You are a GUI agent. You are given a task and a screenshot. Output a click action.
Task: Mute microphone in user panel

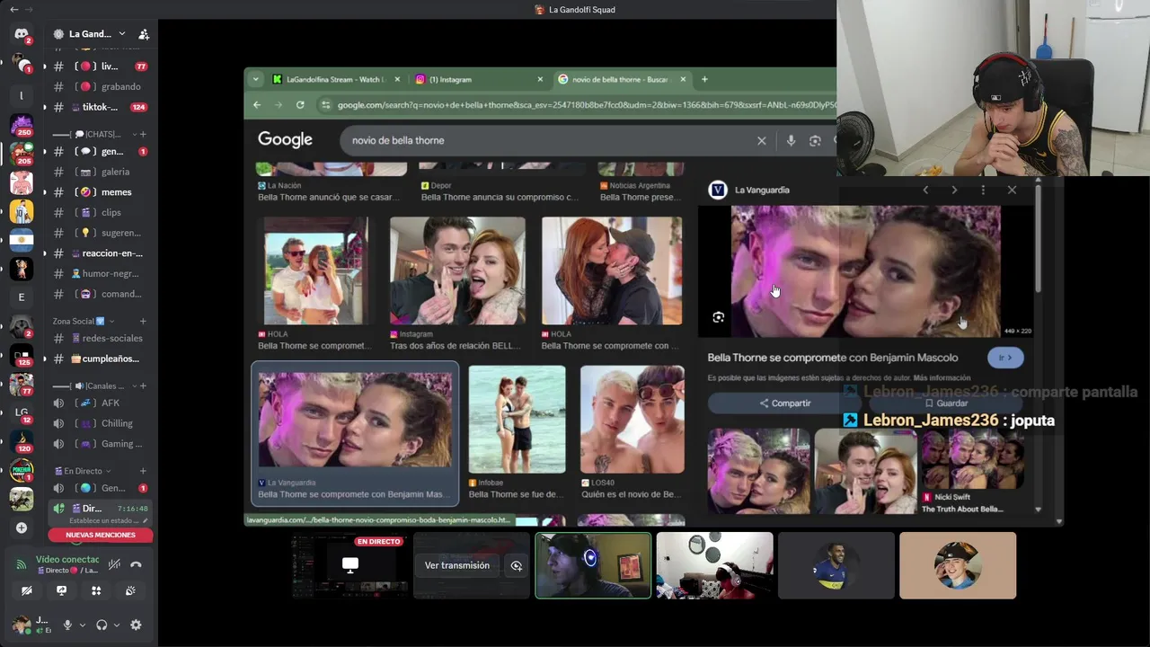[67, 625]
